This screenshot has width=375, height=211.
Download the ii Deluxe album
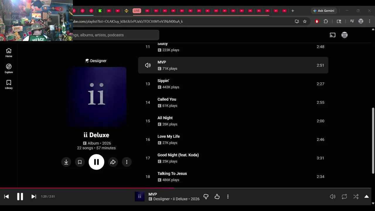[x=66, y=162]
